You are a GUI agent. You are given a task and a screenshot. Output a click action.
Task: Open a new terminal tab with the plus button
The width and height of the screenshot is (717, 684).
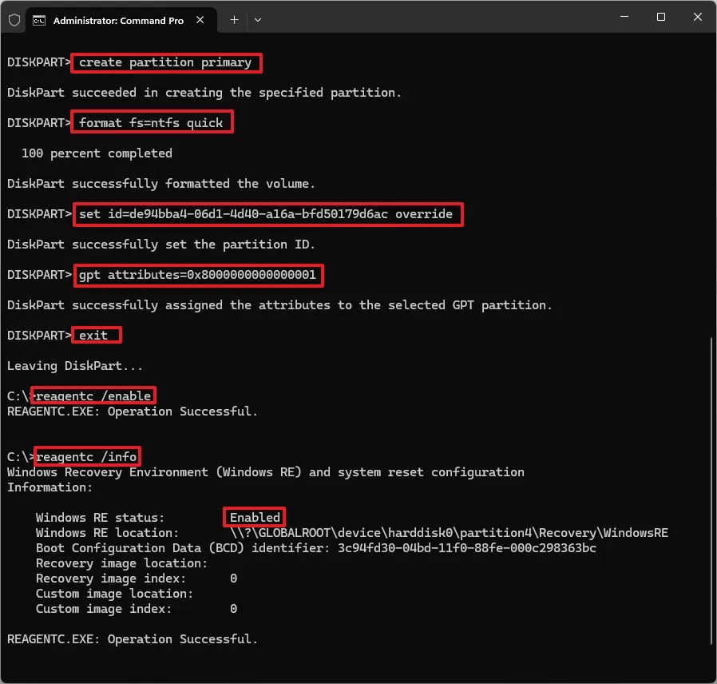coord(233,19)
